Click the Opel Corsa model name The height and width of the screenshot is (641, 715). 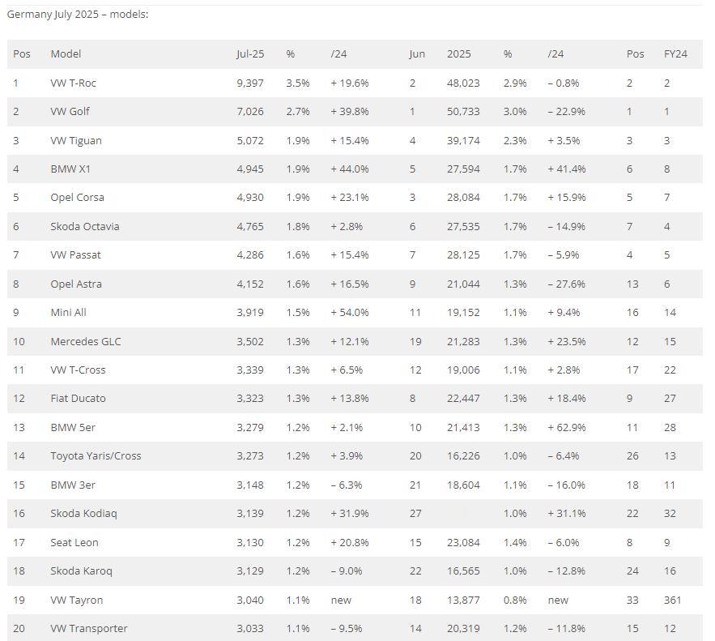pyautogui.click(x=77, y=198)
